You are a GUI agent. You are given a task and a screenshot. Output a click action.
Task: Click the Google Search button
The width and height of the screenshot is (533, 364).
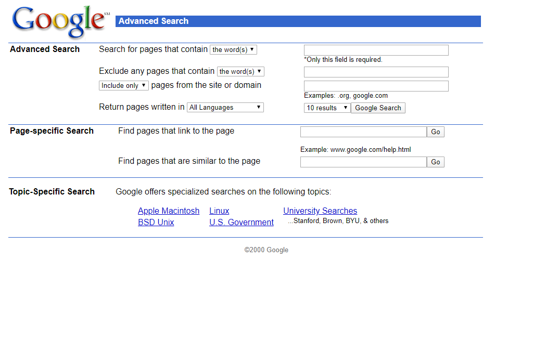(378, 108)
